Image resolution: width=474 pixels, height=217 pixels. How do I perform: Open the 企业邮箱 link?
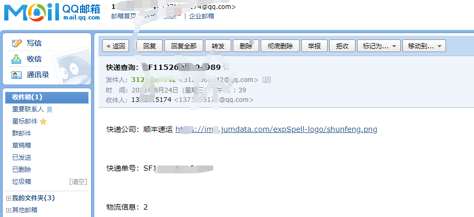[202, 16]
